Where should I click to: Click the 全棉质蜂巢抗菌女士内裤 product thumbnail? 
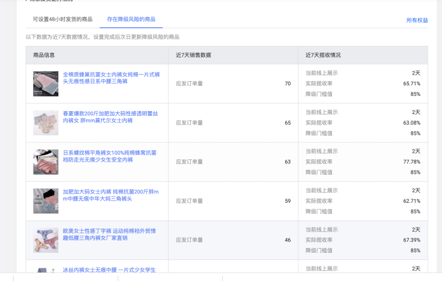45,83
